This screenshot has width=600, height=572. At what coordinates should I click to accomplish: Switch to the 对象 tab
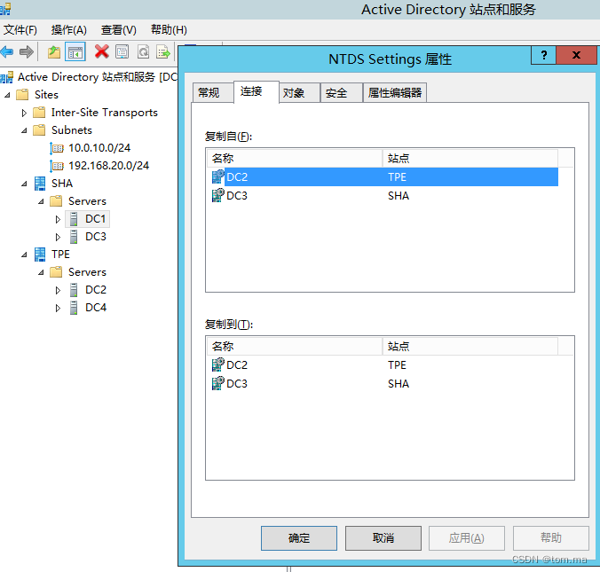coord(299,92)
